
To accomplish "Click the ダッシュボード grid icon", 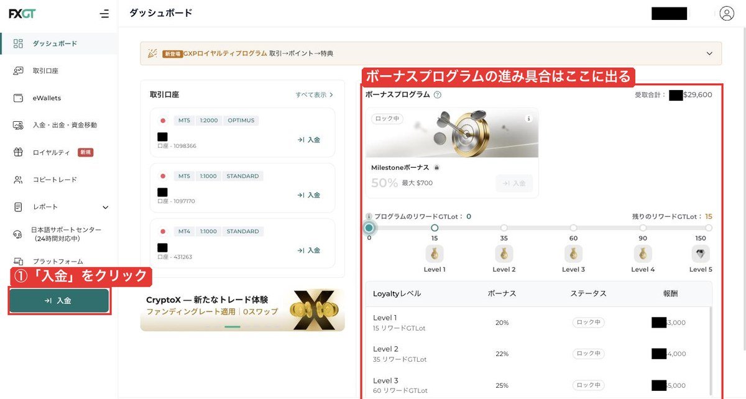I will [18, 44].
